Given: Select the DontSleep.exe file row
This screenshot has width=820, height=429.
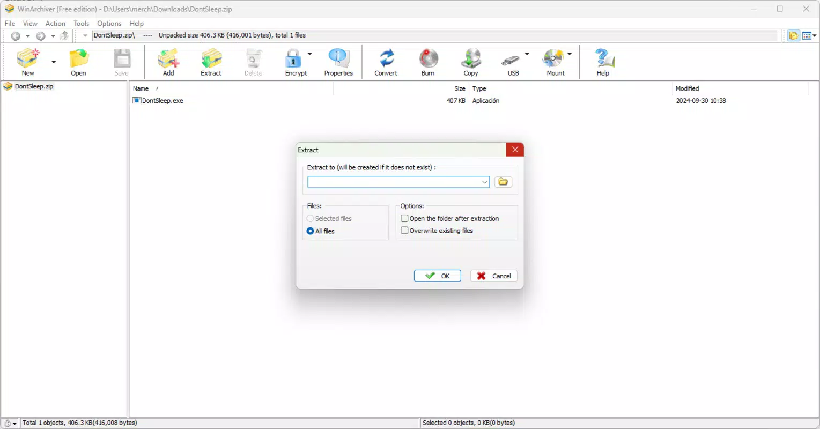Looking at the screenshot, I should click(469, 101).
